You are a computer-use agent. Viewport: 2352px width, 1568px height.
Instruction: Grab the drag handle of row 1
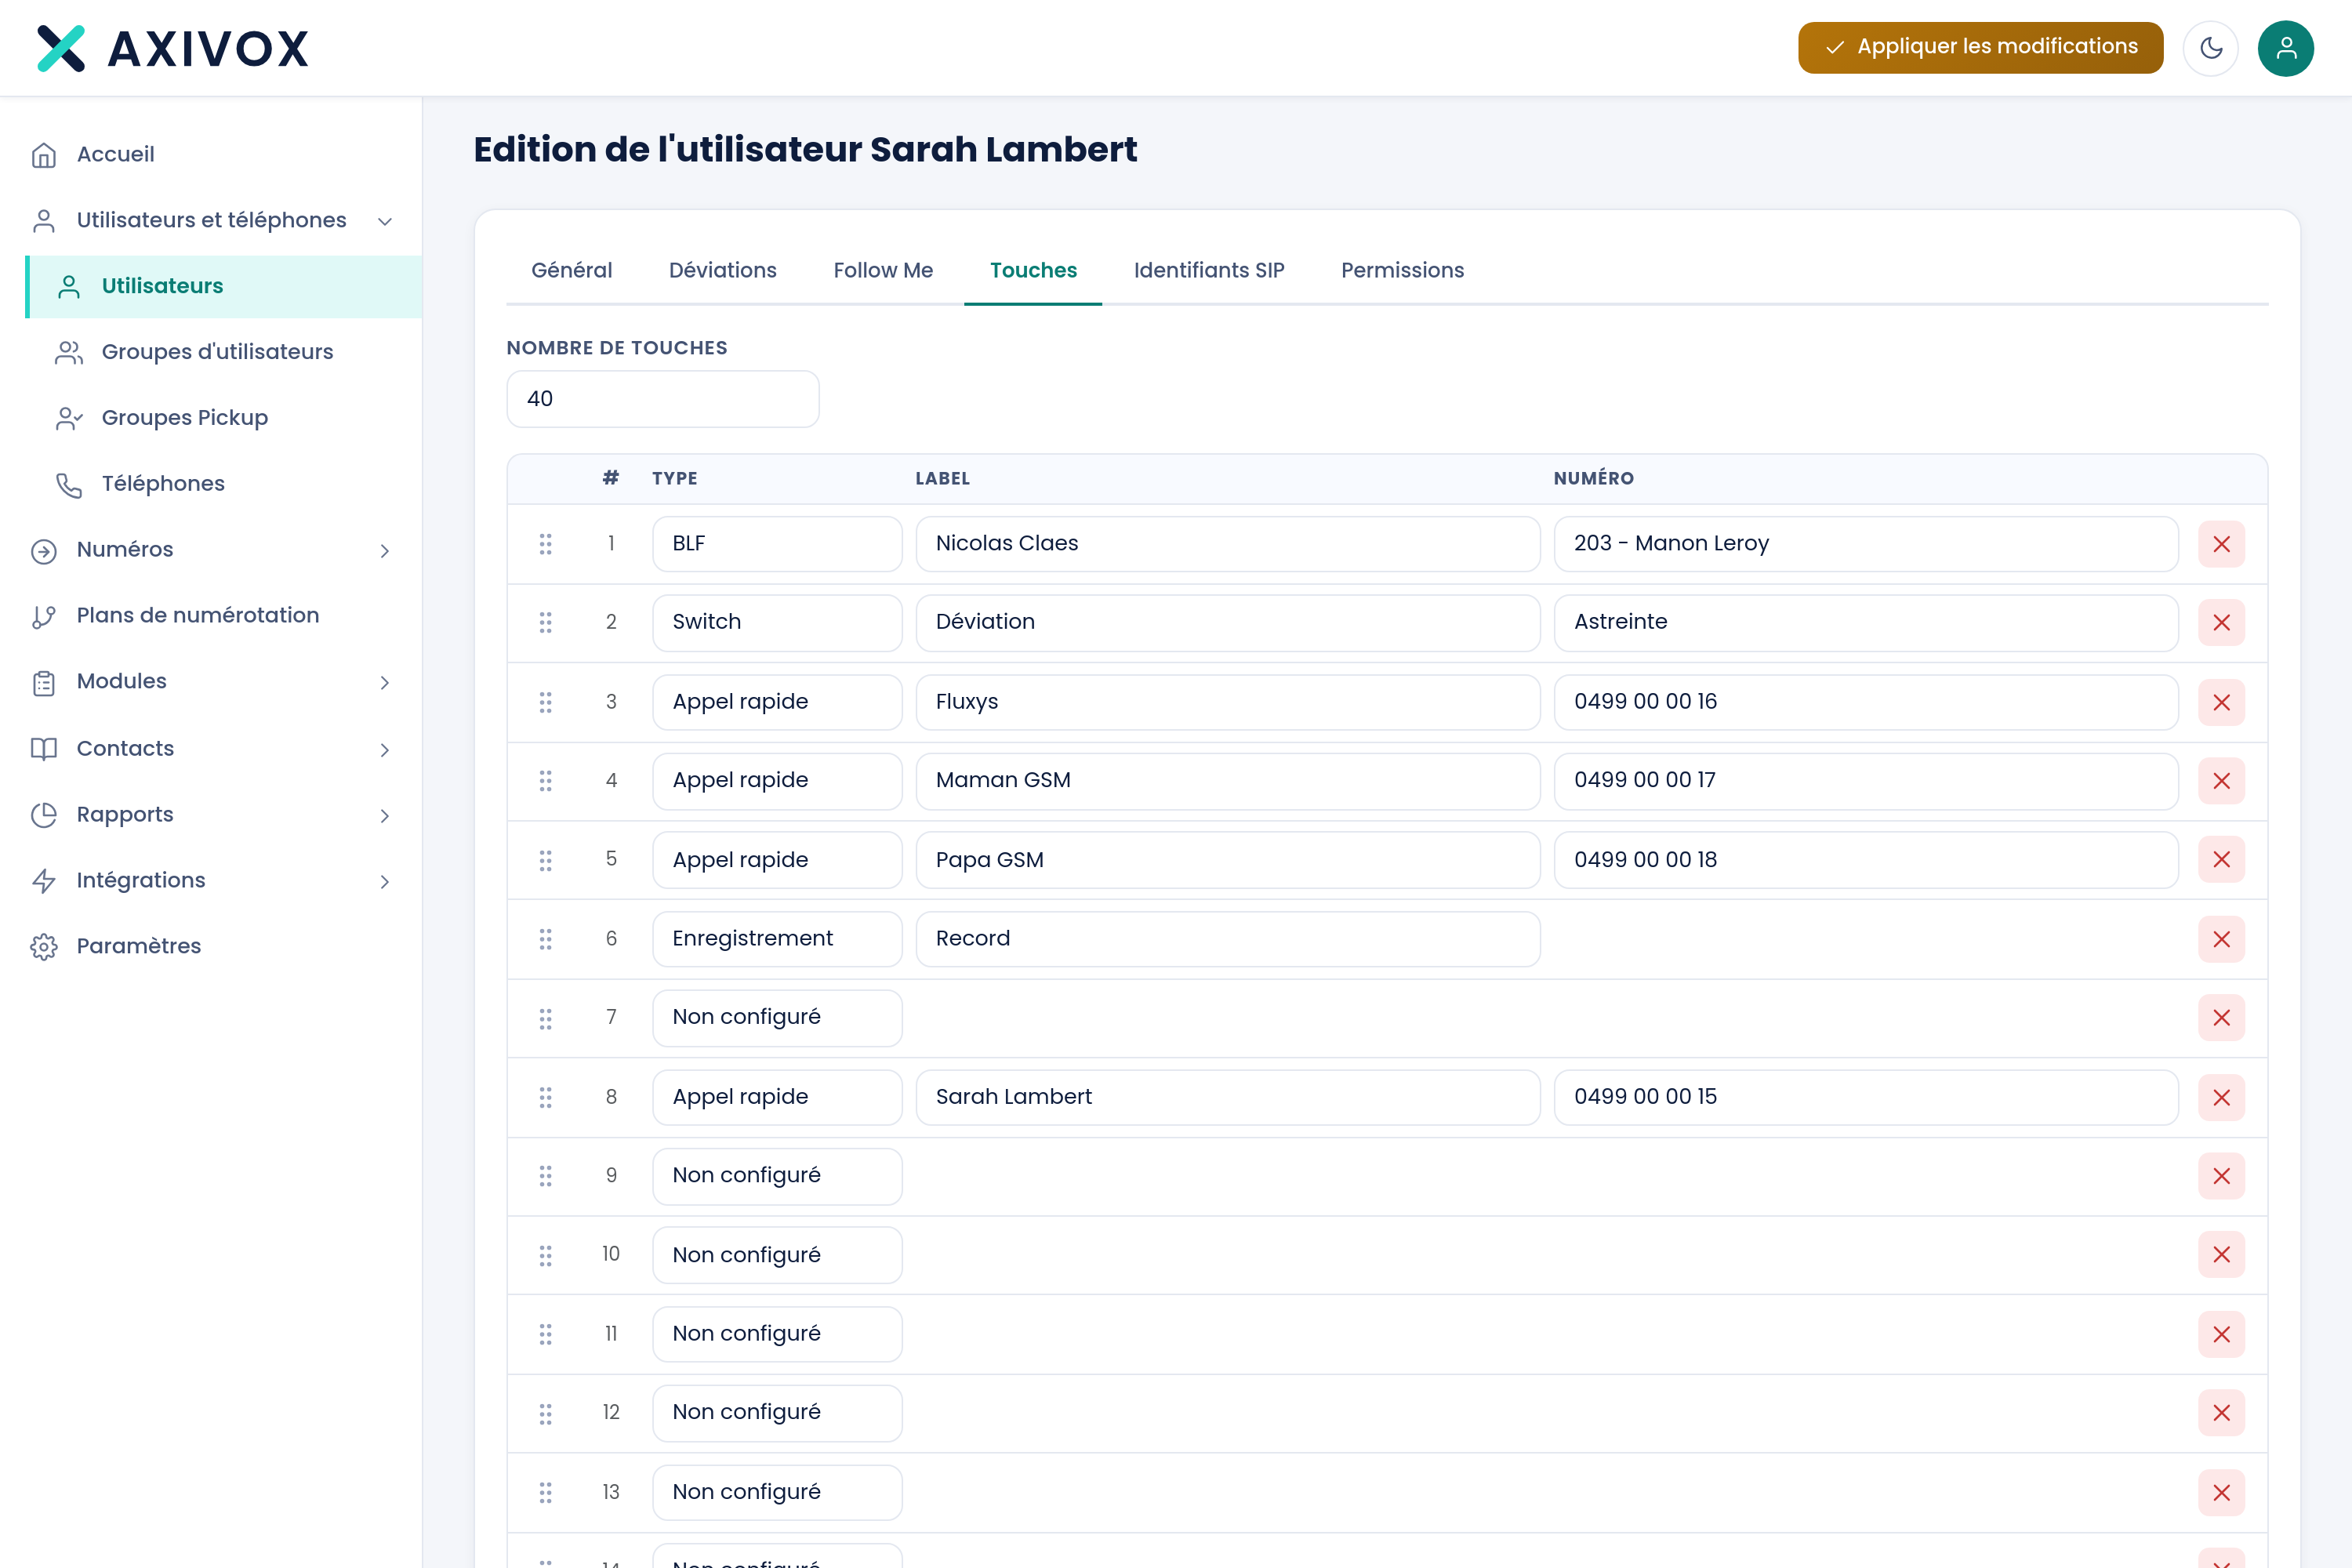pos(545,544)
